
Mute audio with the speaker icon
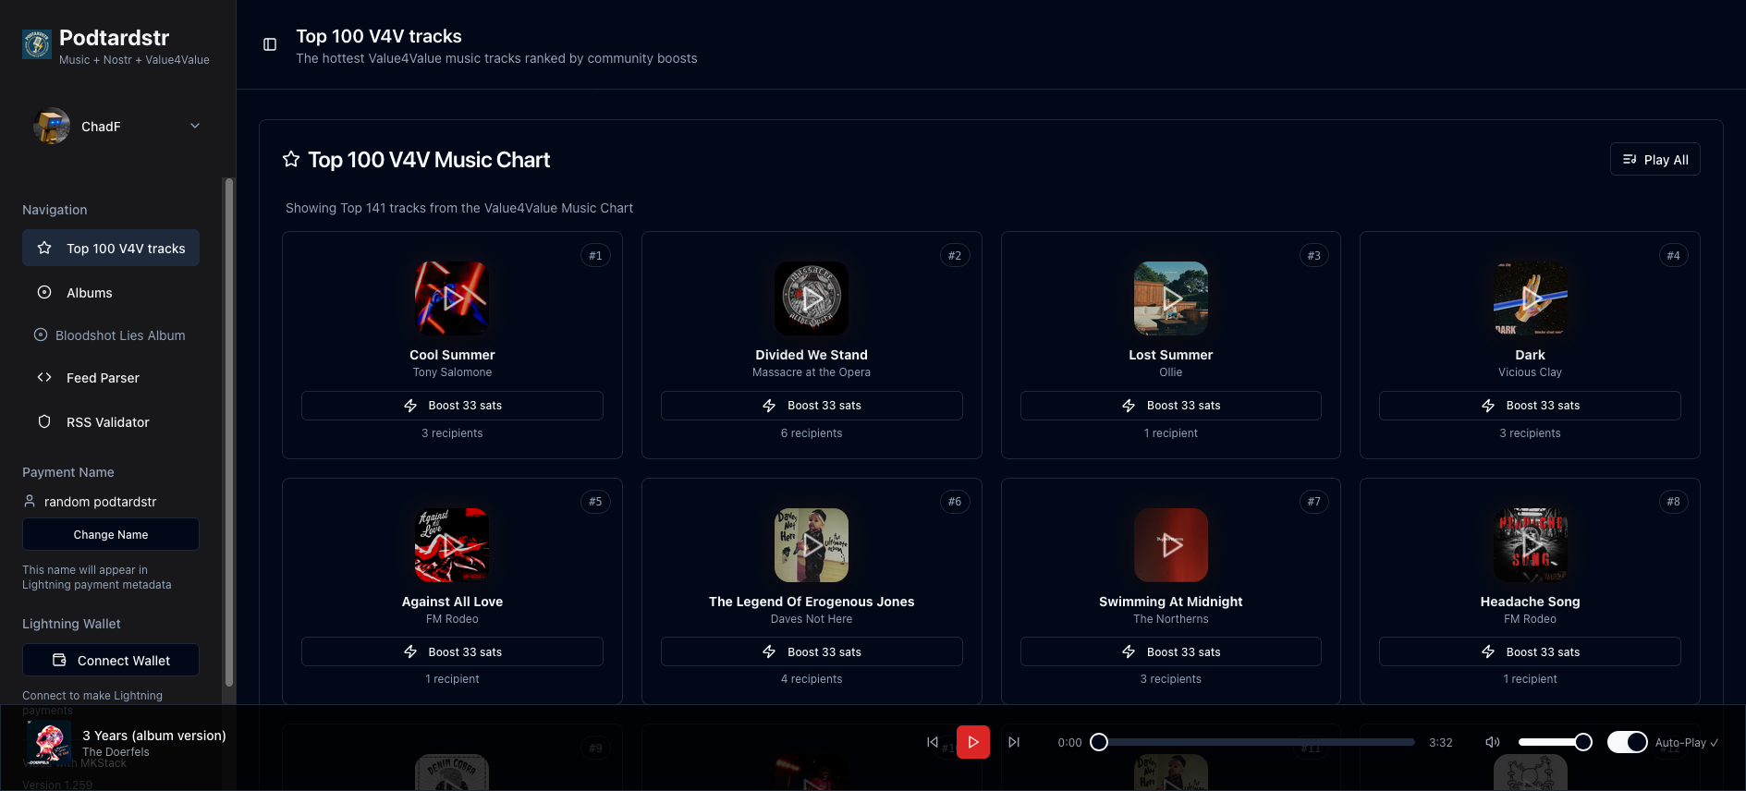pos(1492,742)
